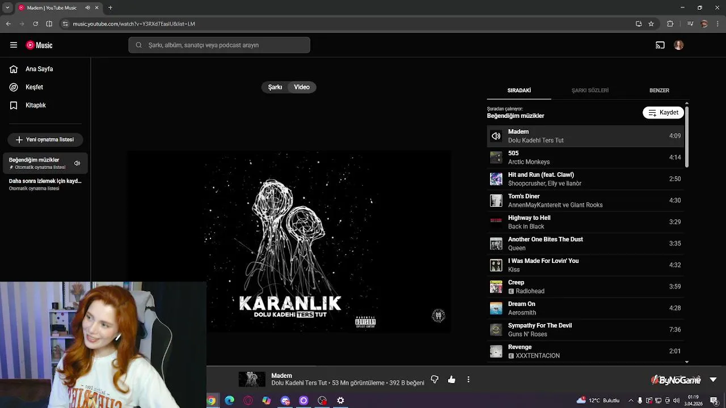The image size is (726, 408).
Task: Click the address bar URL
Action: tap(134, 24)
